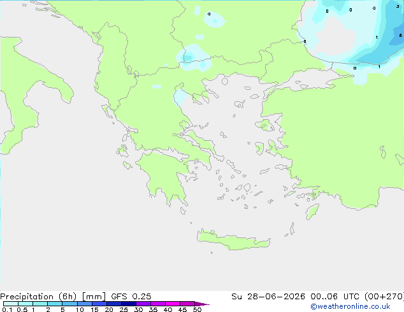The height and width of the screenshot is (312, 404).
Task: Click legend scale value "35"
Action: pyautogui.click(x=153, y=309)
